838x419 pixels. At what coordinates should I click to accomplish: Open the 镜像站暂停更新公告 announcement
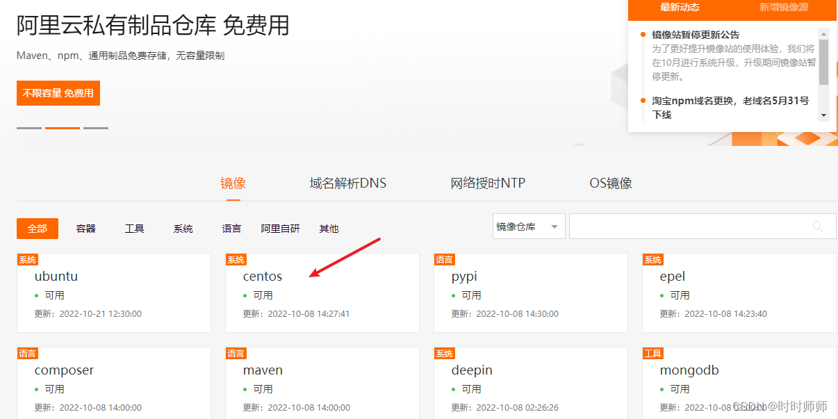click(x=696, y=35)
